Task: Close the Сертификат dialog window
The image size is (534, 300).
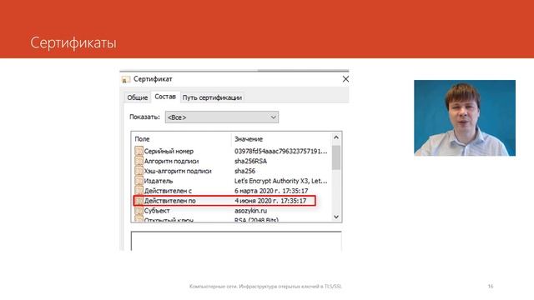Action: coord(345,79)
